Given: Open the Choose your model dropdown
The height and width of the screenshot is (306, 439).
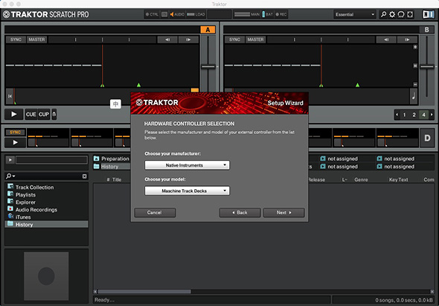Looking at the screenshot, I should tap(187, 191).
